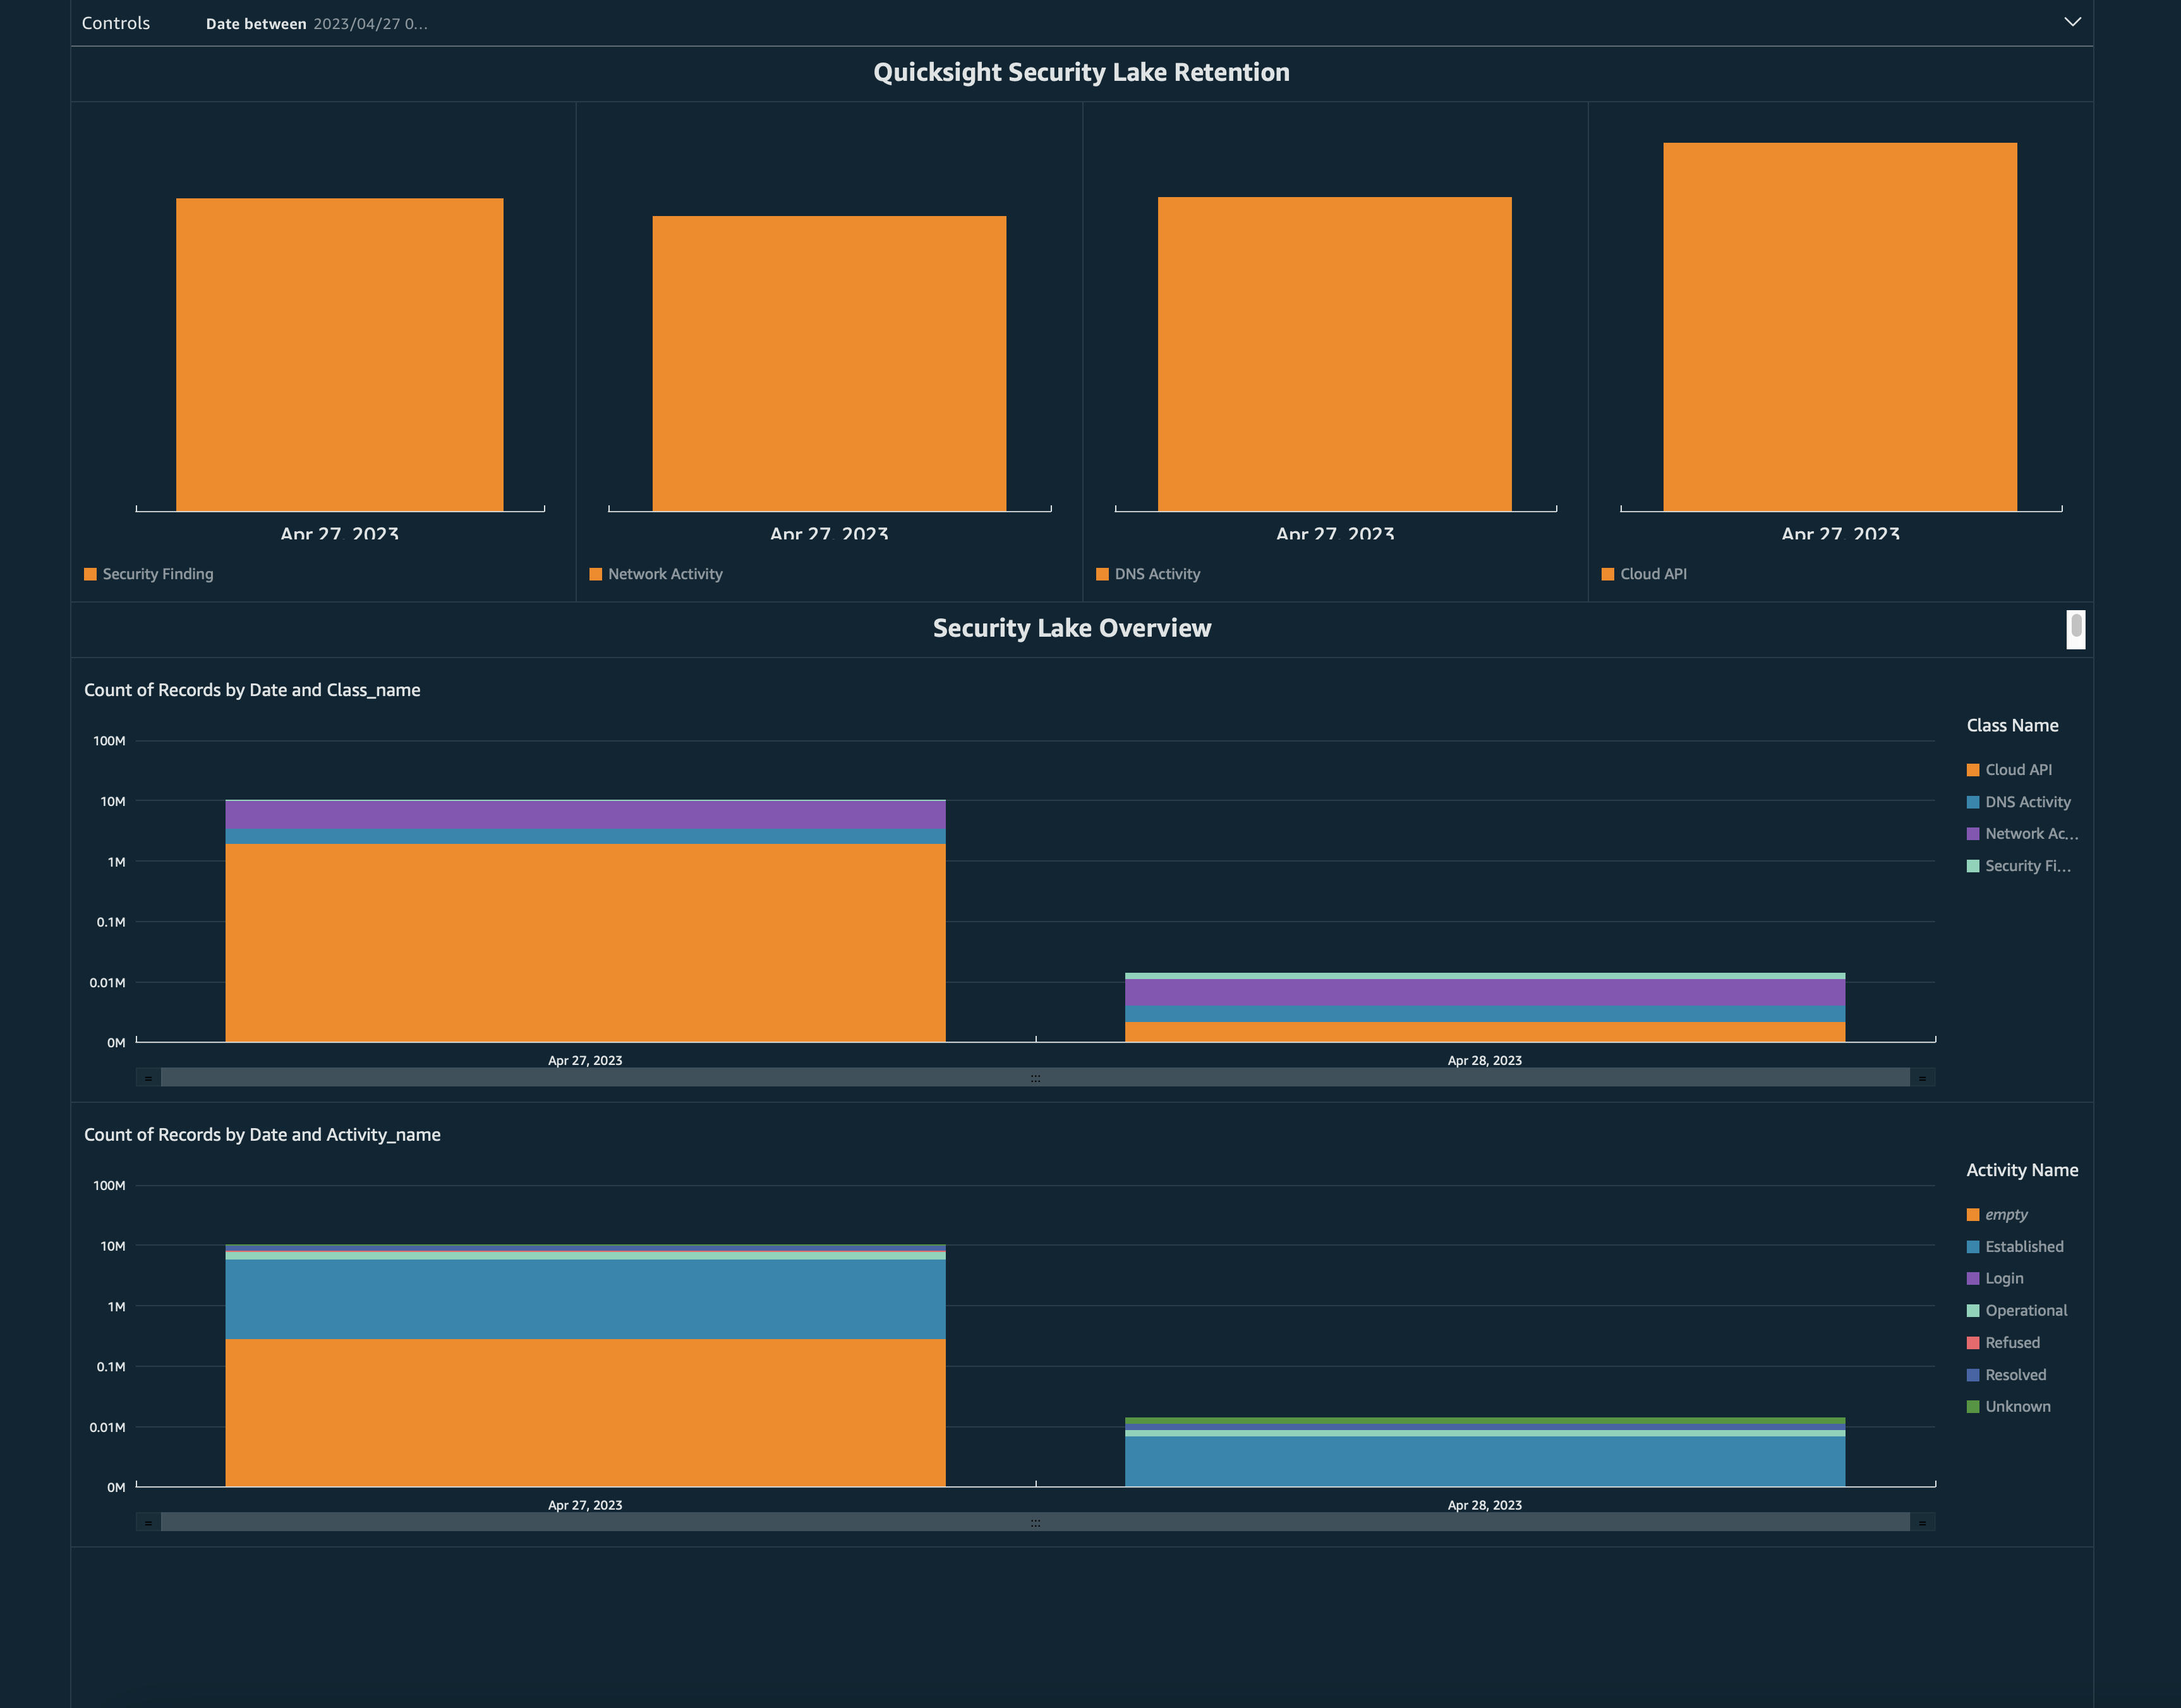
Task: Click right handle of Activity_name chart zoom slider
Action: 1922,1523
